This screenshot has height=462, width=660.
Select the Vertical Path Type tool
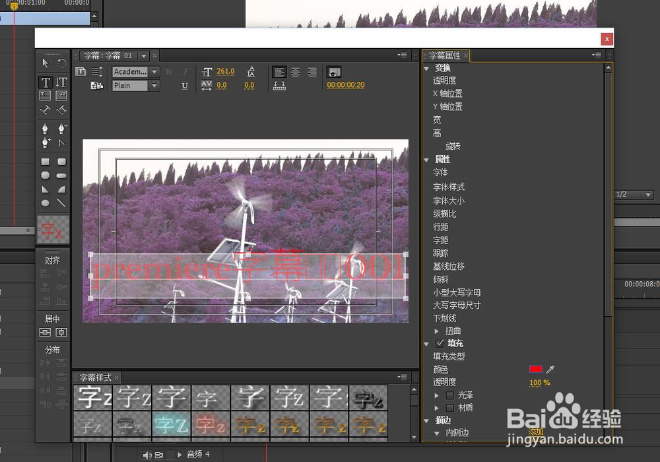[61, 110]
